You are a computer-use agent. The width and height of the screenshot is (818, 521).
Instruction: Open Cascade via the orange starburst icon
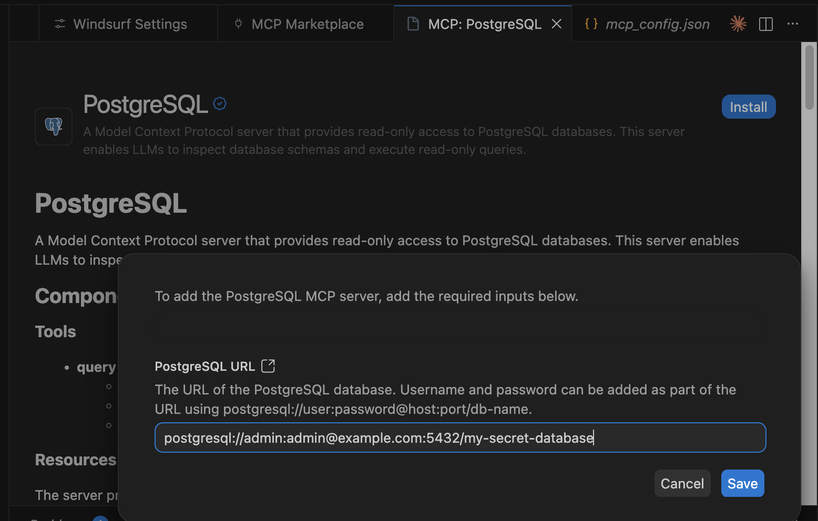(738, 24)
